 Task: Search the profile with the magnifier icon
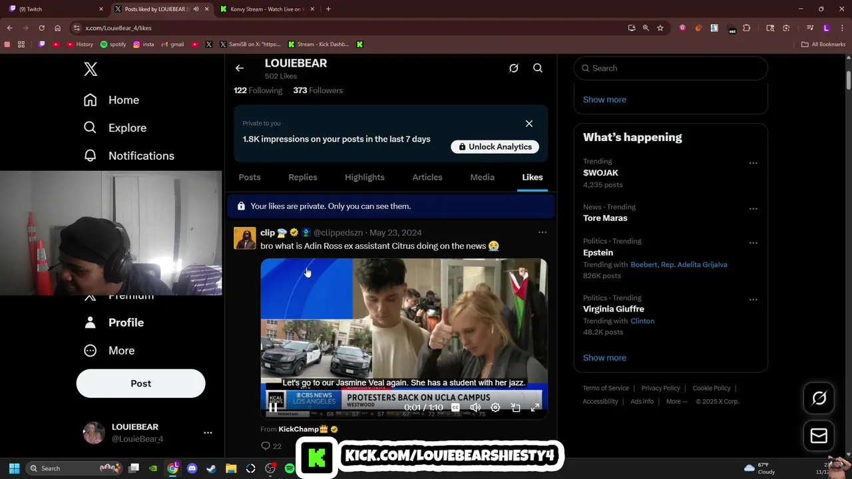click(x=538, y=68)
